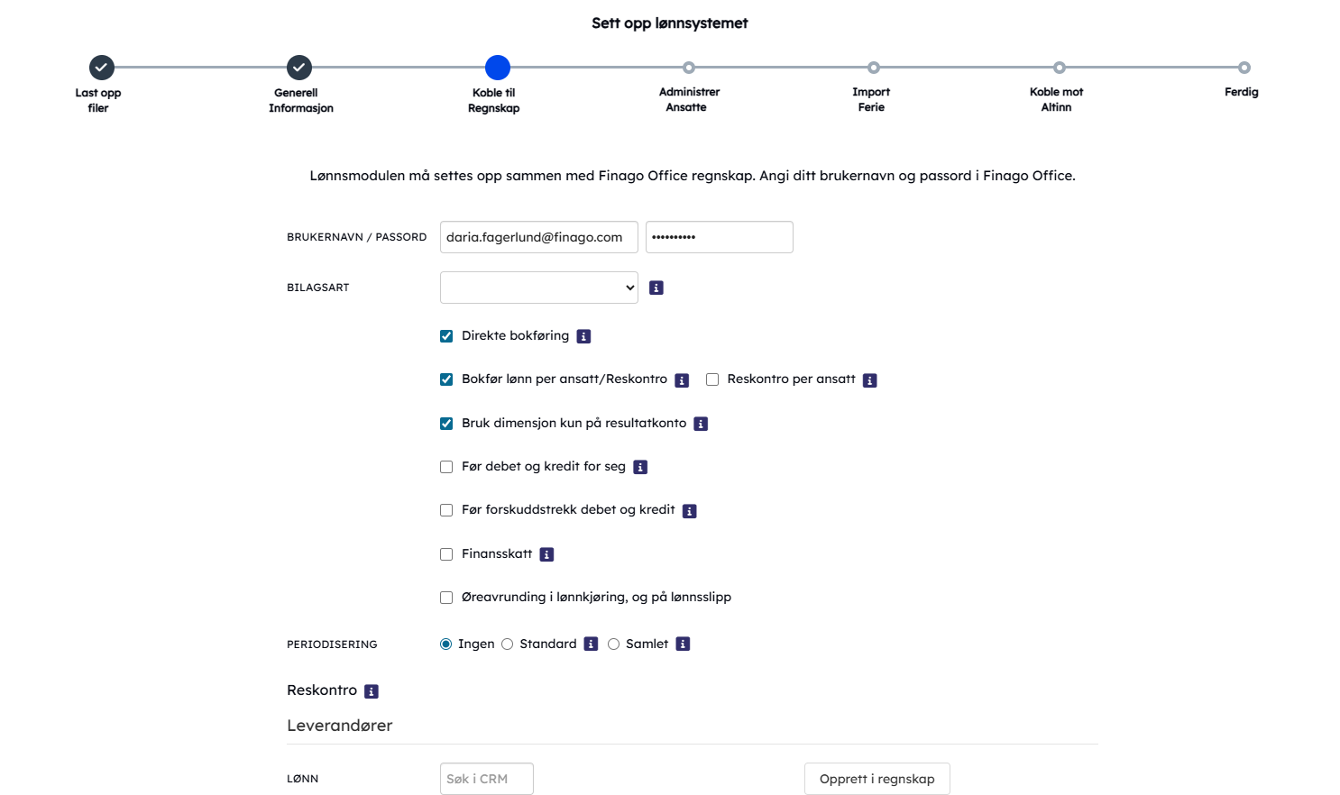1340x795 pixels.
Task: Open info icon for Bruk dimensjon kun på resultatkonto
Action: pyautogui.click(x=701, y=424)
